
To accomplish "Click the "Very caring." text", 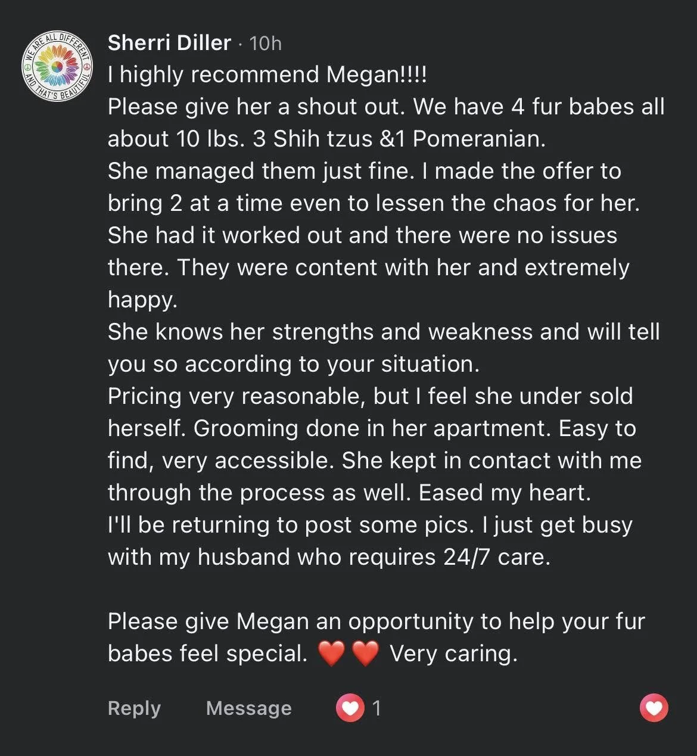I will pos(453,654).
